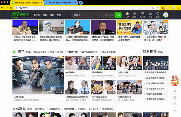Open a new tab with the plus button
181x117 pixels.
(81, 3)
